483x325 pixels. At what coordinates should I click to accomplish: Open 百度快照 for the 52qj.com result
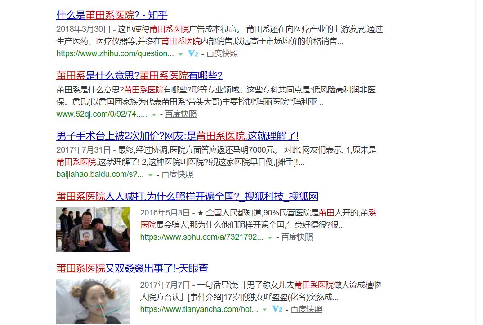click(181, 114)
